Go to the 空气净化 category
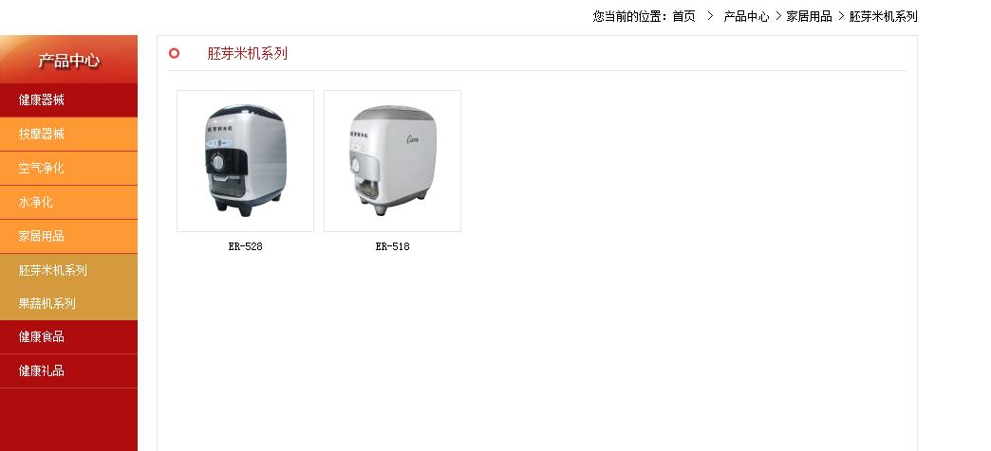The height and width of the screenshot is (451, 991). pos(68,168)
